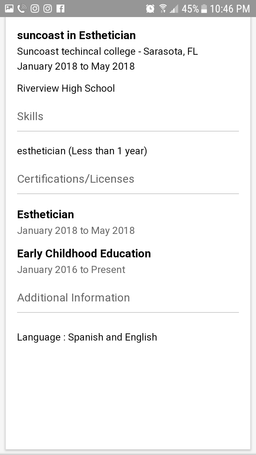Open the left Instagram notification icon
256x455 pixels.
[x=35, y=9]
